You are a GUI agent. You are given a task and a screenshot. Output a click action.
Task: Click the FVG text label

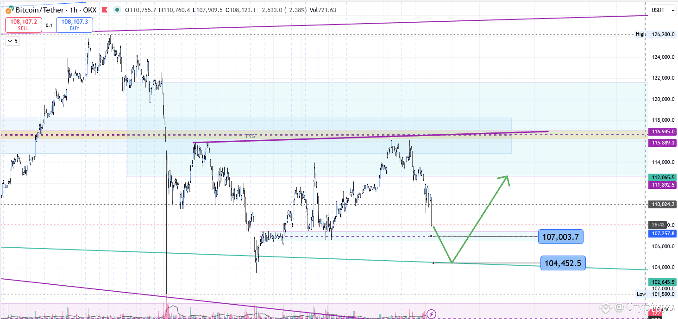[251, 136]
